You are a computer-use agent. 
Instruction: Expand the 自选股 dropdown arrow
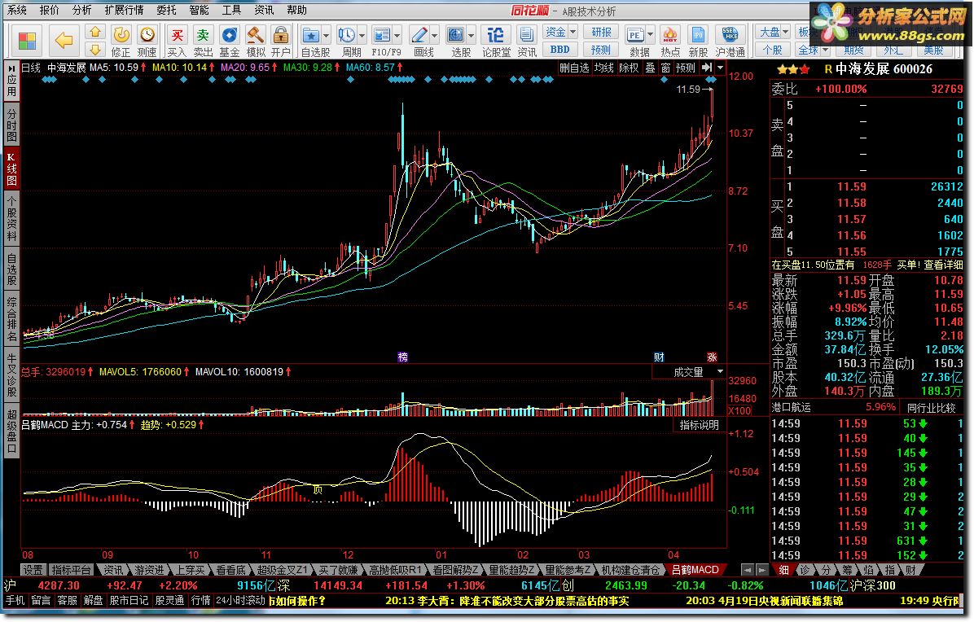[326, 35]
